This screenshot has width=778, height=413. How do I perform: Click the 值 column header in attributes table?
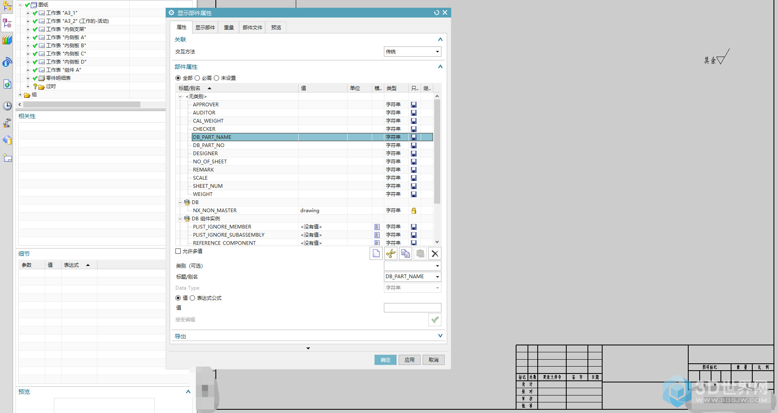323,88
